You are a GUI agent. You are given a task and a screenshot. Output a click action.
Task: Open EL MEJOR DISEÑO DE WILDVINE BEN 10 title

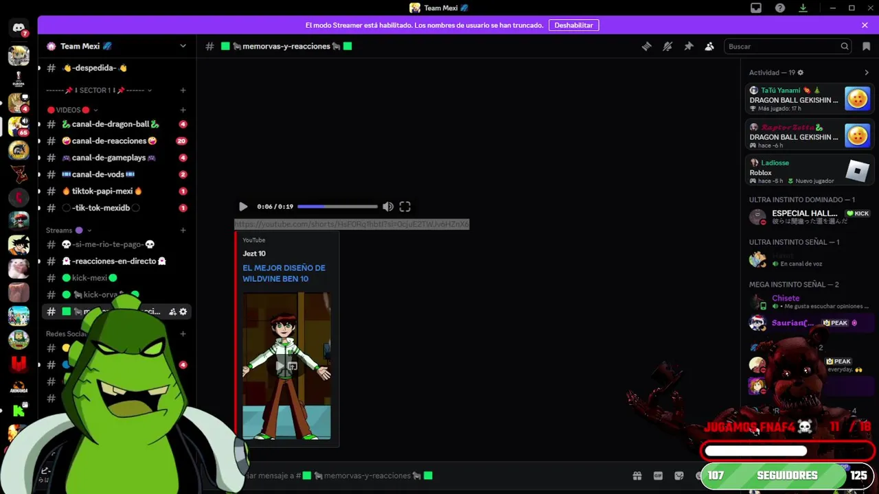click(x=284, y=273)
